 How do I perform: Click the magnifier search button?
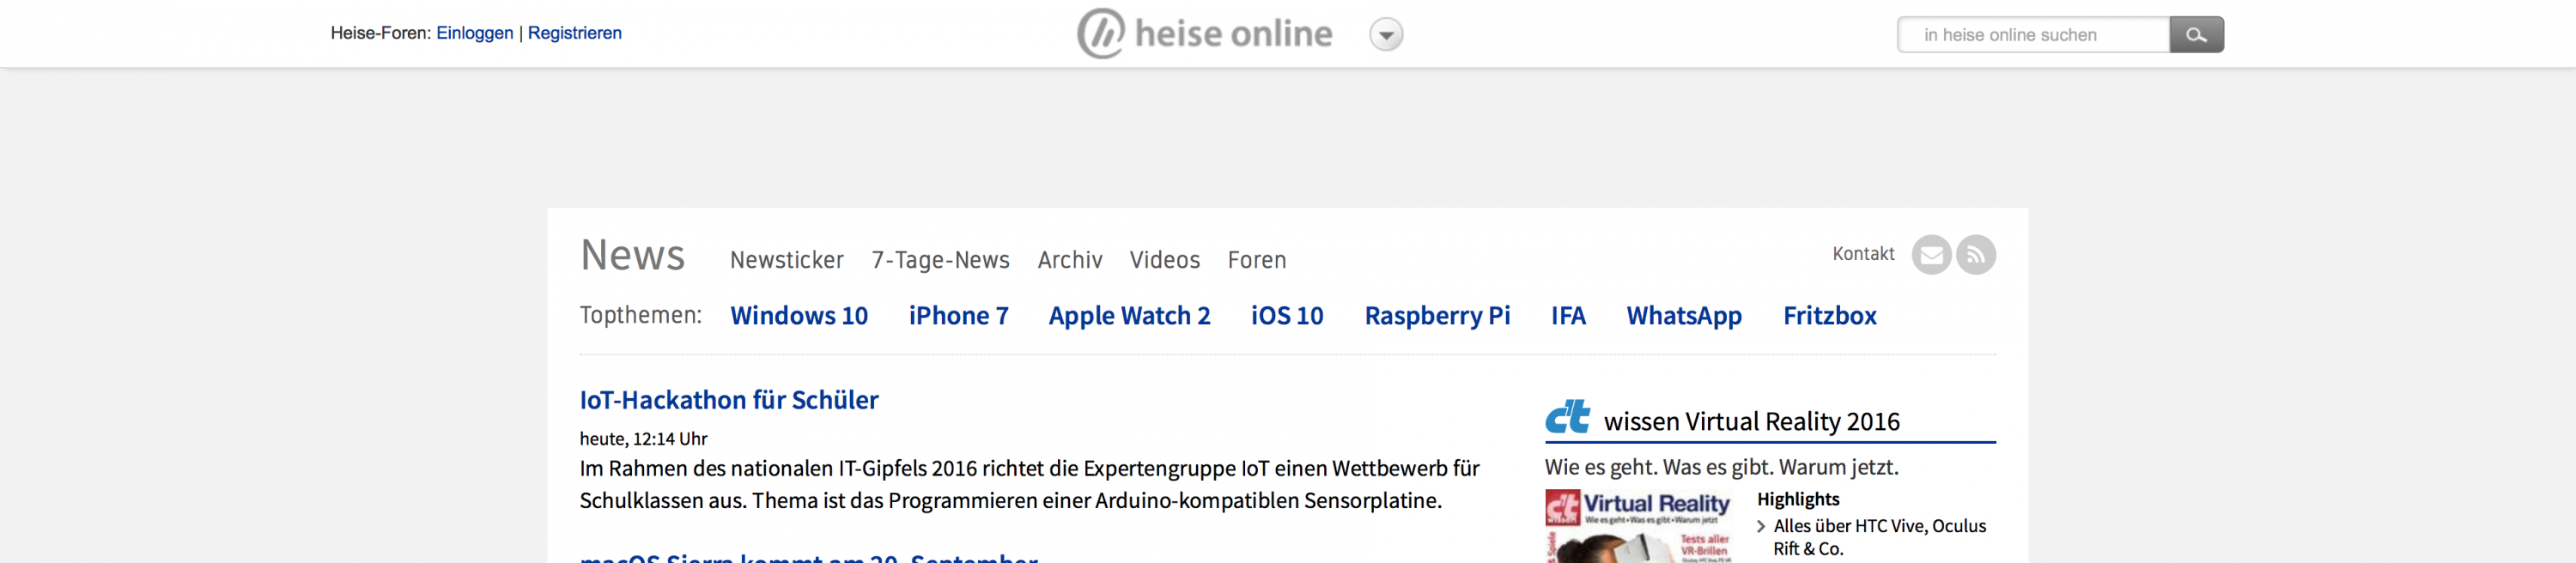tap(2195, 35)
